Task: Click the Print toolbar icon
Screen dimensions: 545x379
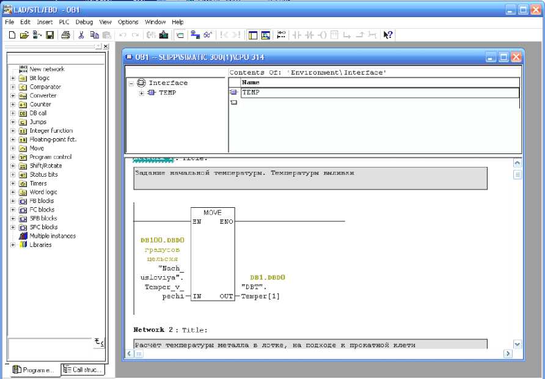Action: pos(65,35)
